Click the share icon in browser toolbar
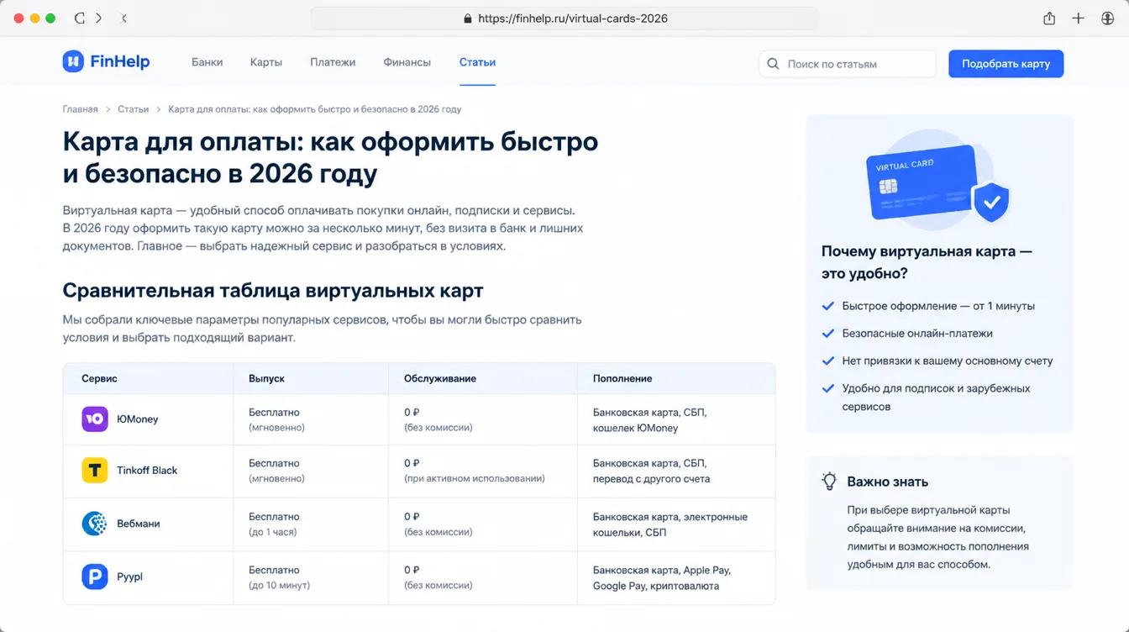 click(x=1049, y=18)
